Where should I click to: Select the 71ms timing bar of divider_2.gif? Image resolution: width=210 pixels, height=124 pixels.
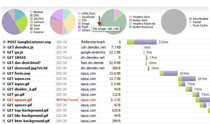tap(189, 89)
